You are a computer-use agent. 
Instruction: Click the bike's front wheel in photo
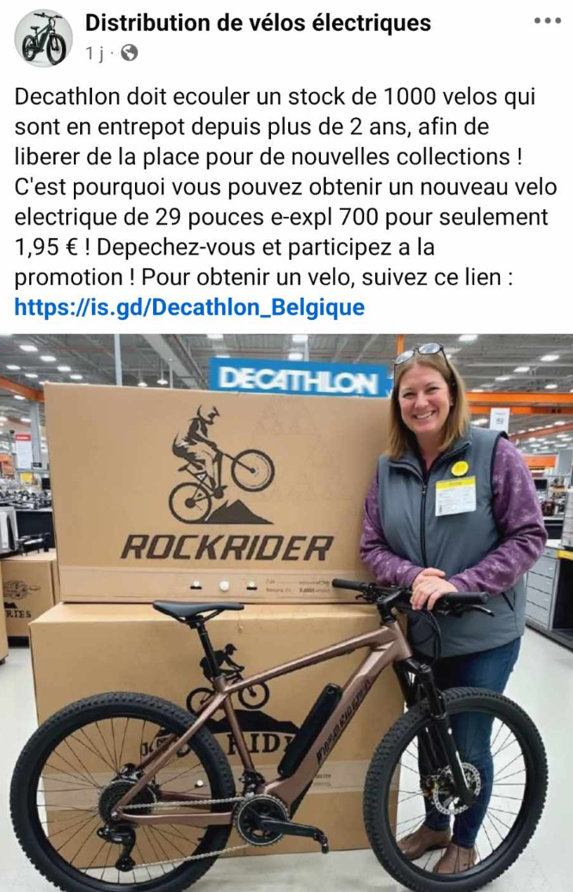[455, 790]
